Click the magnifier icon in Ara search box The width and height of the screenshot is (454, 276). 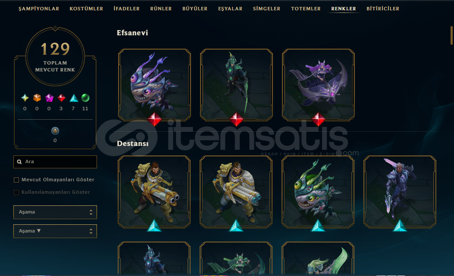tap(19, 162)
